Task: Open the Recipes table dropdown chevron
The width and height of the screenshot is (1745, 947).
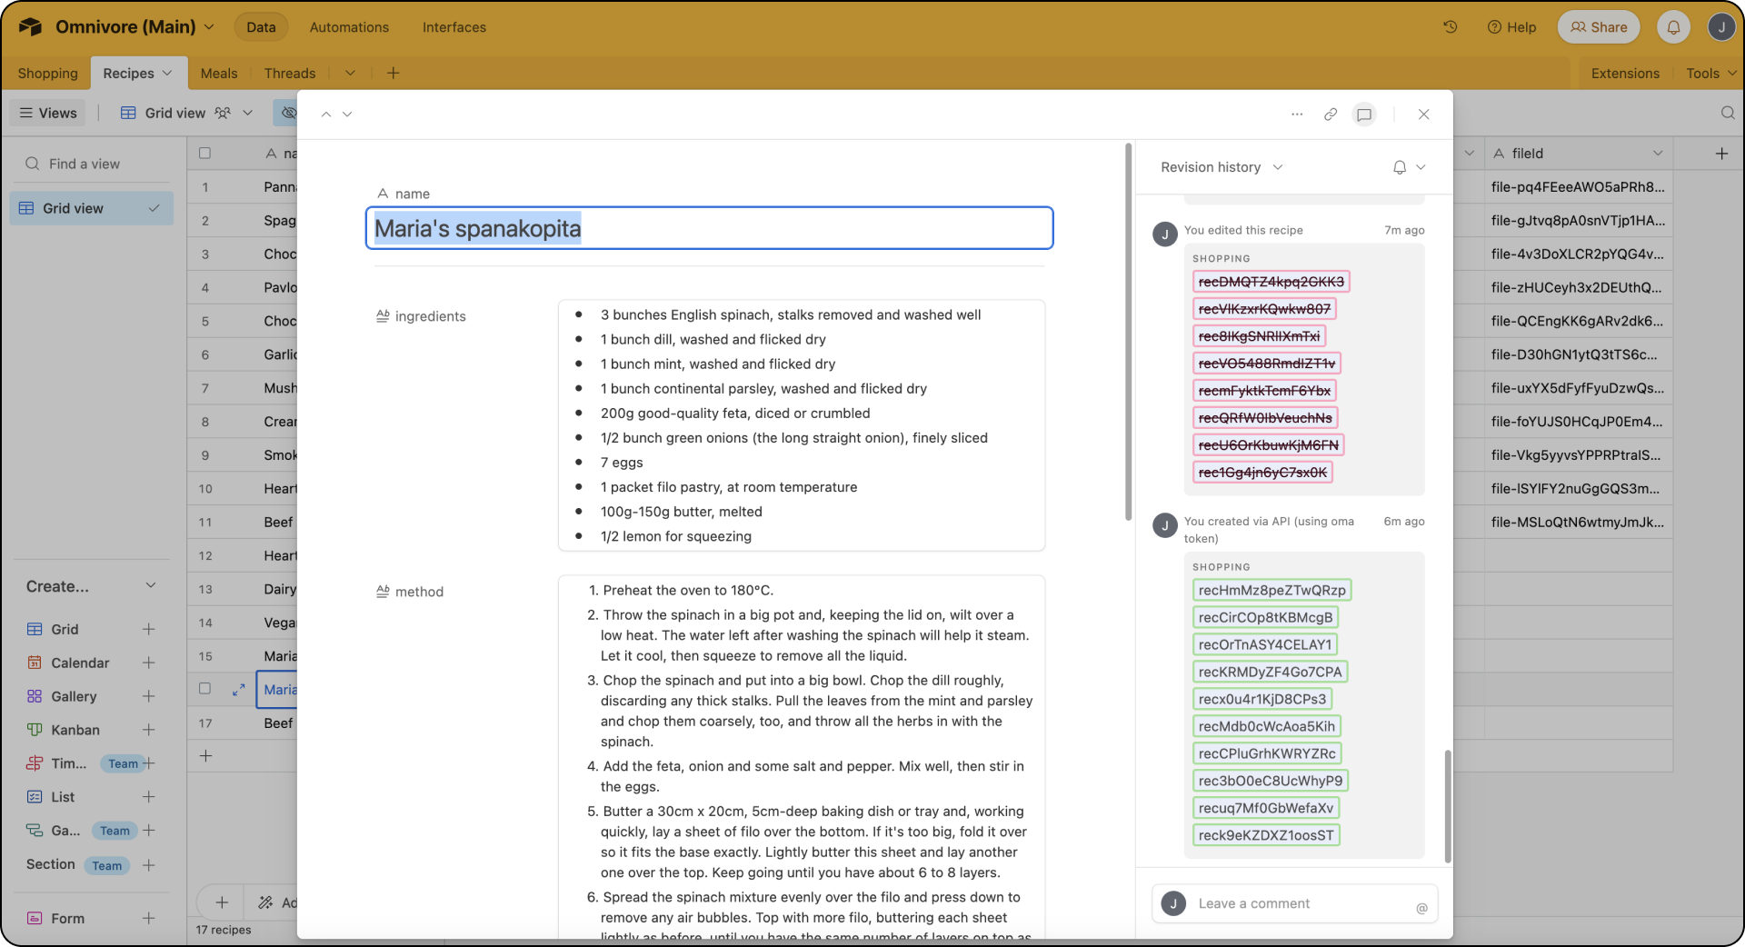Action: coord(167,73)
